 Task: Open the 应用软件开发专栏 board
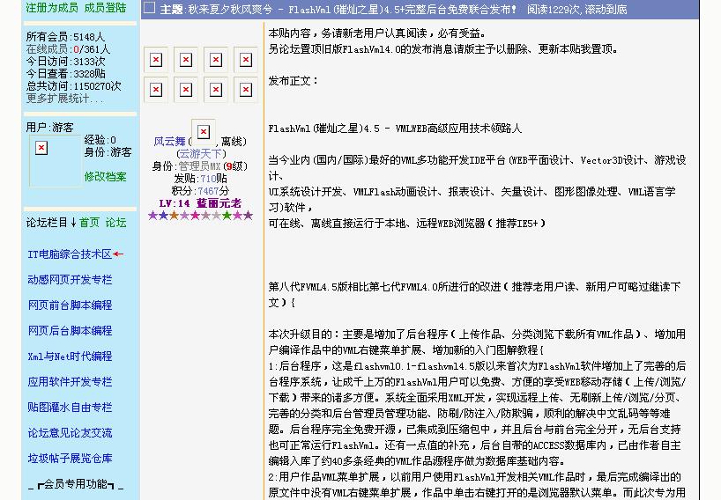70,381
